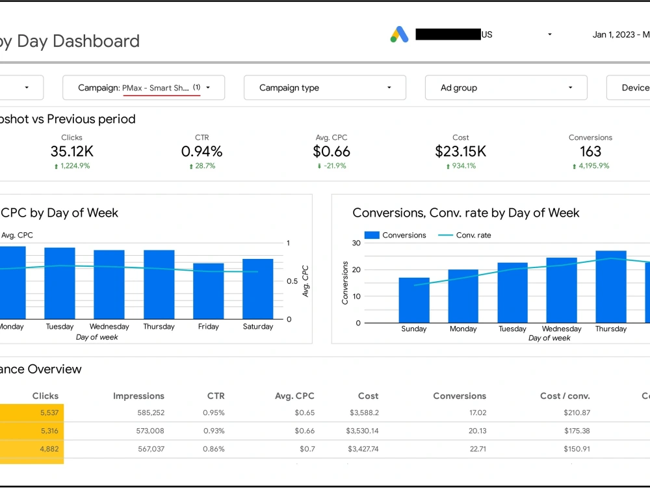Click the Avg. CPC scorecard value $0.66
Screen dimensions: 650x488
331,152
